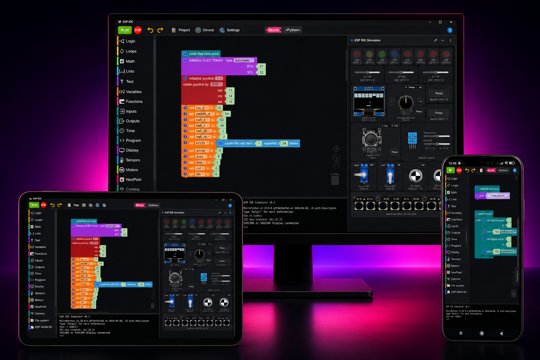Viewport: 540px width, 360px height.
Task: Click the ADC GPIO 12 slider on the monitor
Action: 436,72
